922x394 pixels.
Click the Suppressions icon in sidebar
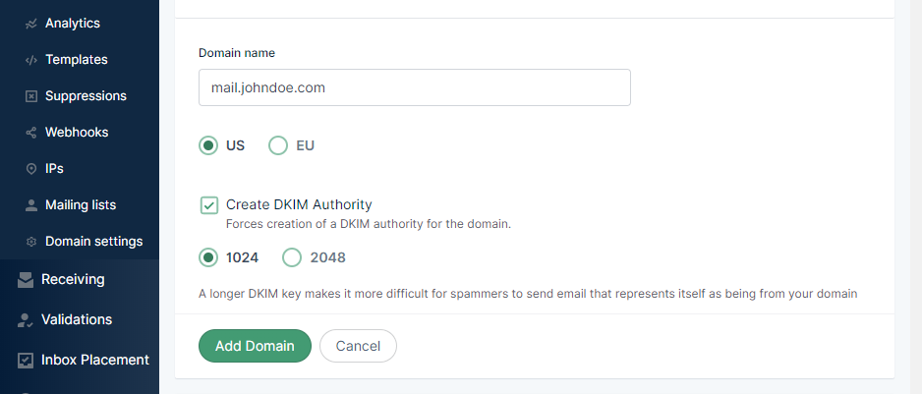point(30,96)
